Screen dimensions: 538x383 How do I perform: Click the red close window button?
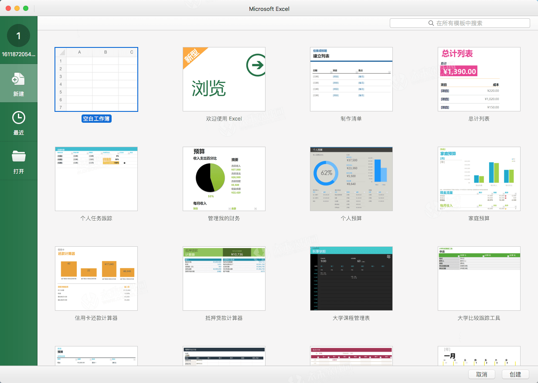[x=8, y=8]
